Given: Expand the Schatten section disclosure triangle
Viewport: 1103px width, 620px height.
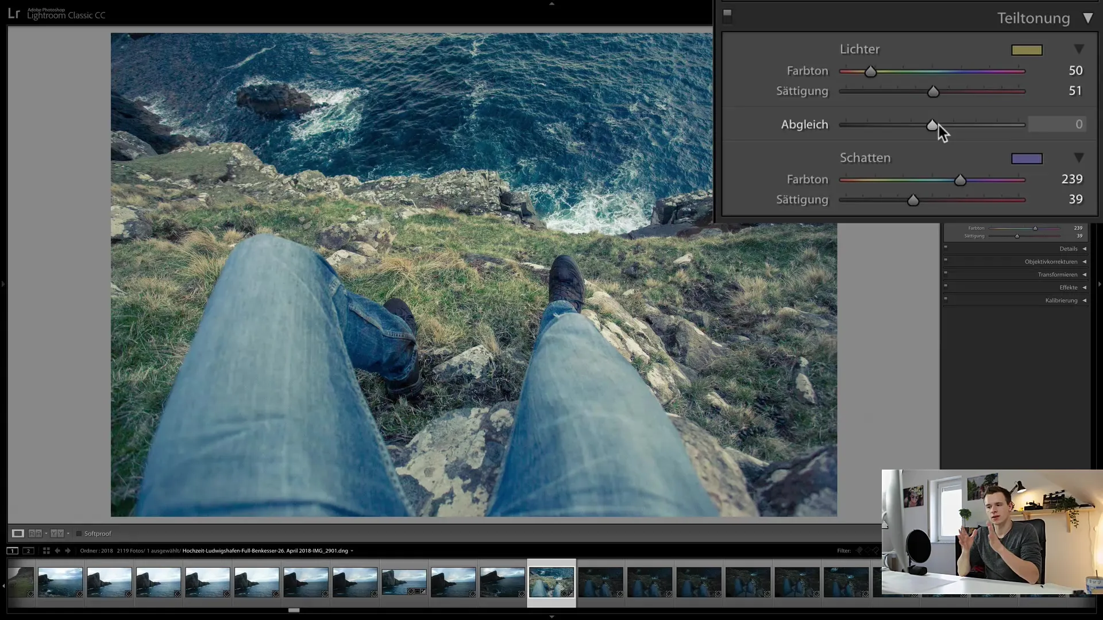Looking at the screenshot, I should 1079,158.
